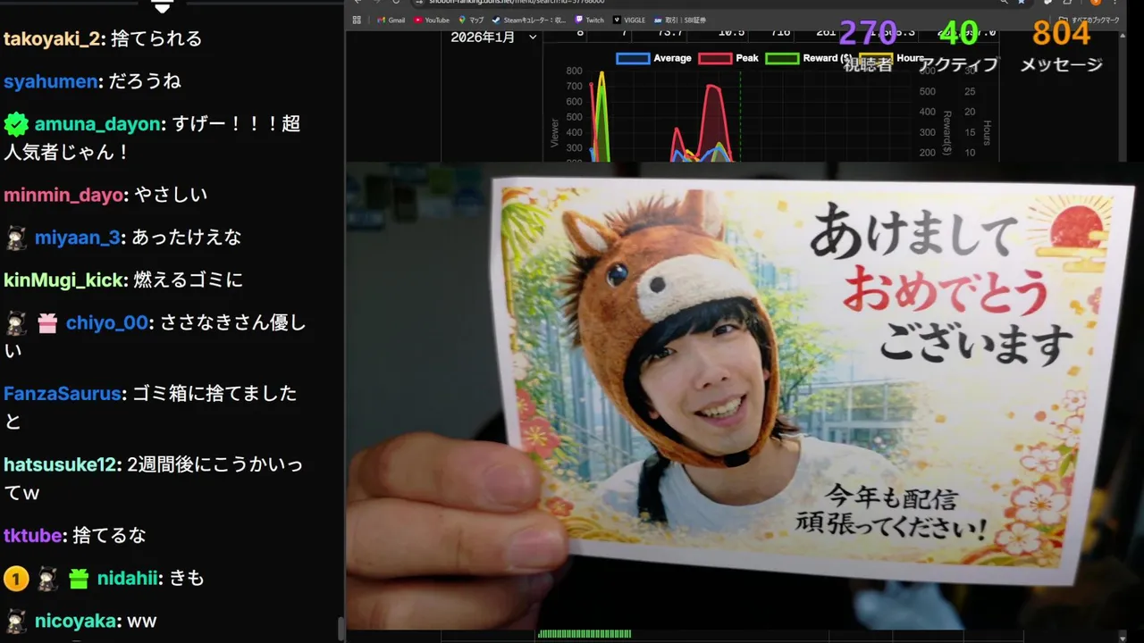The height and width of the screenshot is (643, 1144).
Task: Open the SBI証券 bookmark
Action: (x=680, y=20)
